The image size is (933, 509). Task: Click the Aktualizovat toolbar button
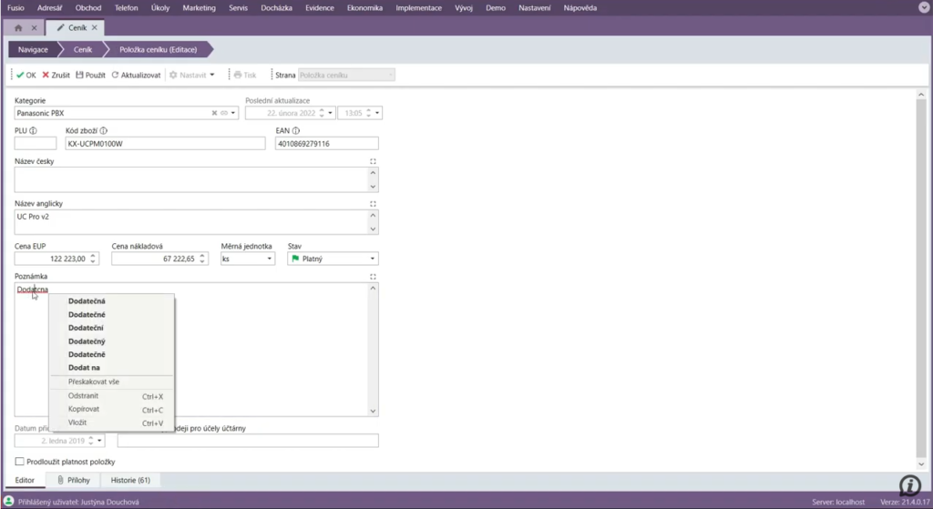click(x=136, y=75)
